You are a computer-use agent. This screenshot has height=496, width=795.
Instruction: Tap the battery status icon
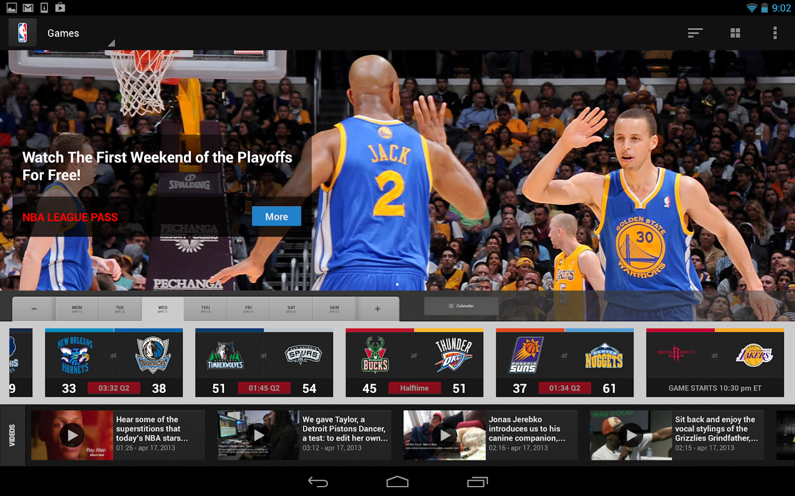(x=765, y=8)
